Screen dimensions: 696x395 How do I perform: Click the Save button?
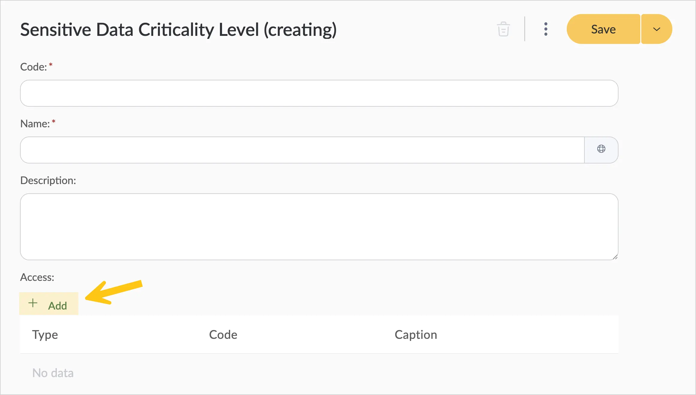(x=603, y=29)
